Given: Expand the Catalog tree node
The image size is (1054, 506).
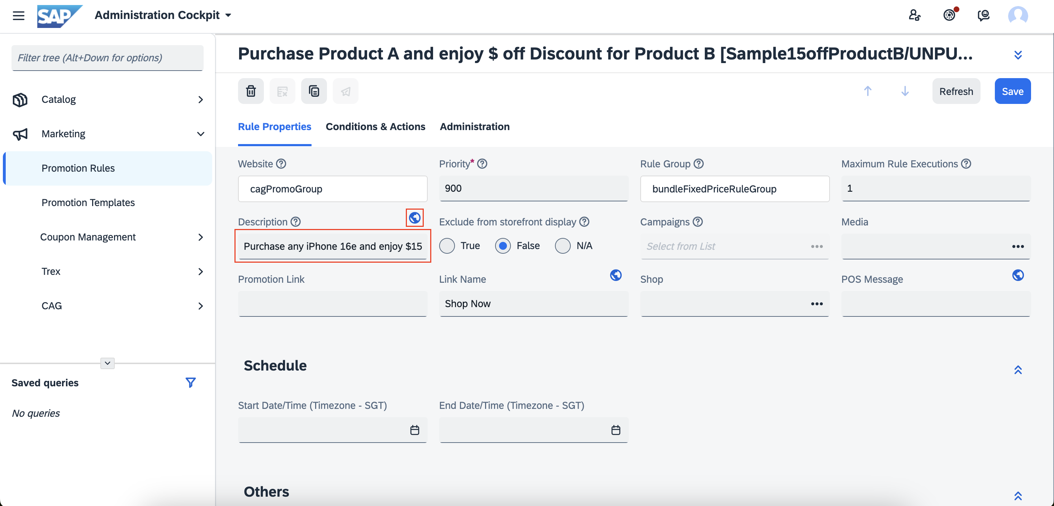Looking at the screenshot, I should (x=200, y=99).
